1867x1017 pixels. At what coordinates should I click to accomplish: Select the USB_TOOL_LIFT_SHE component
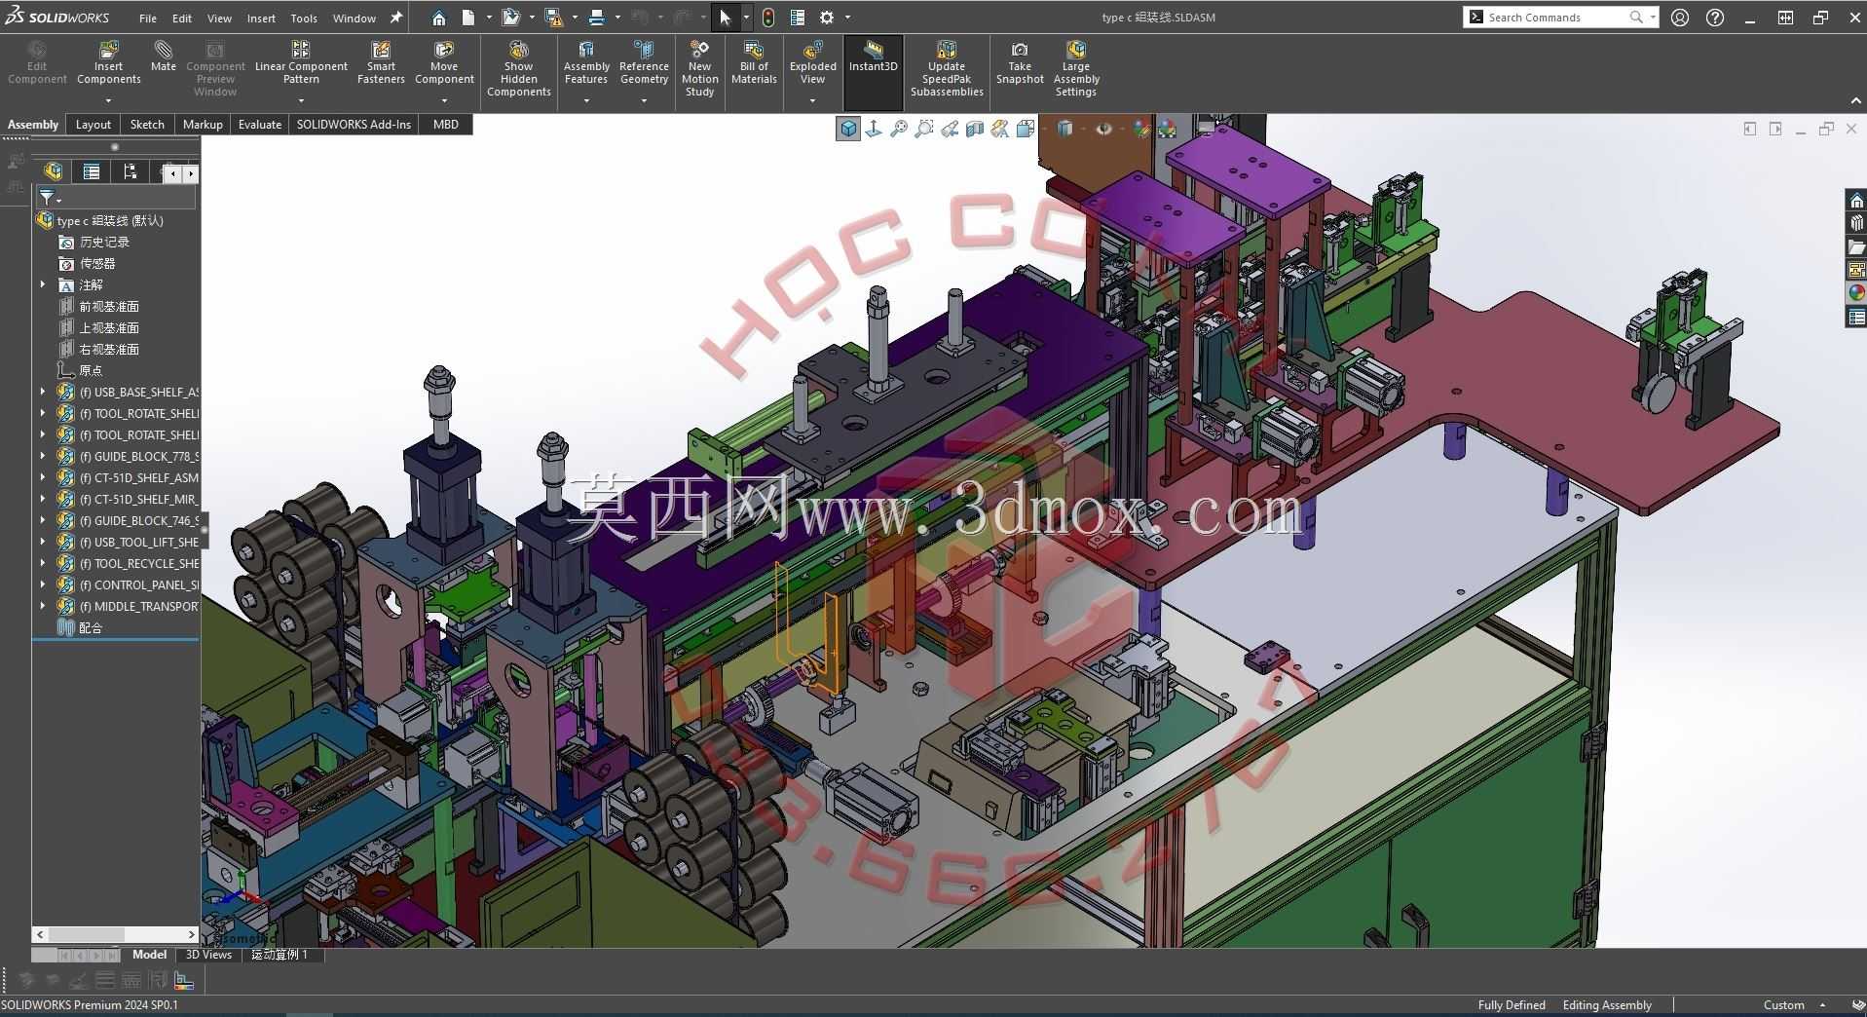[x=146, y=542]
